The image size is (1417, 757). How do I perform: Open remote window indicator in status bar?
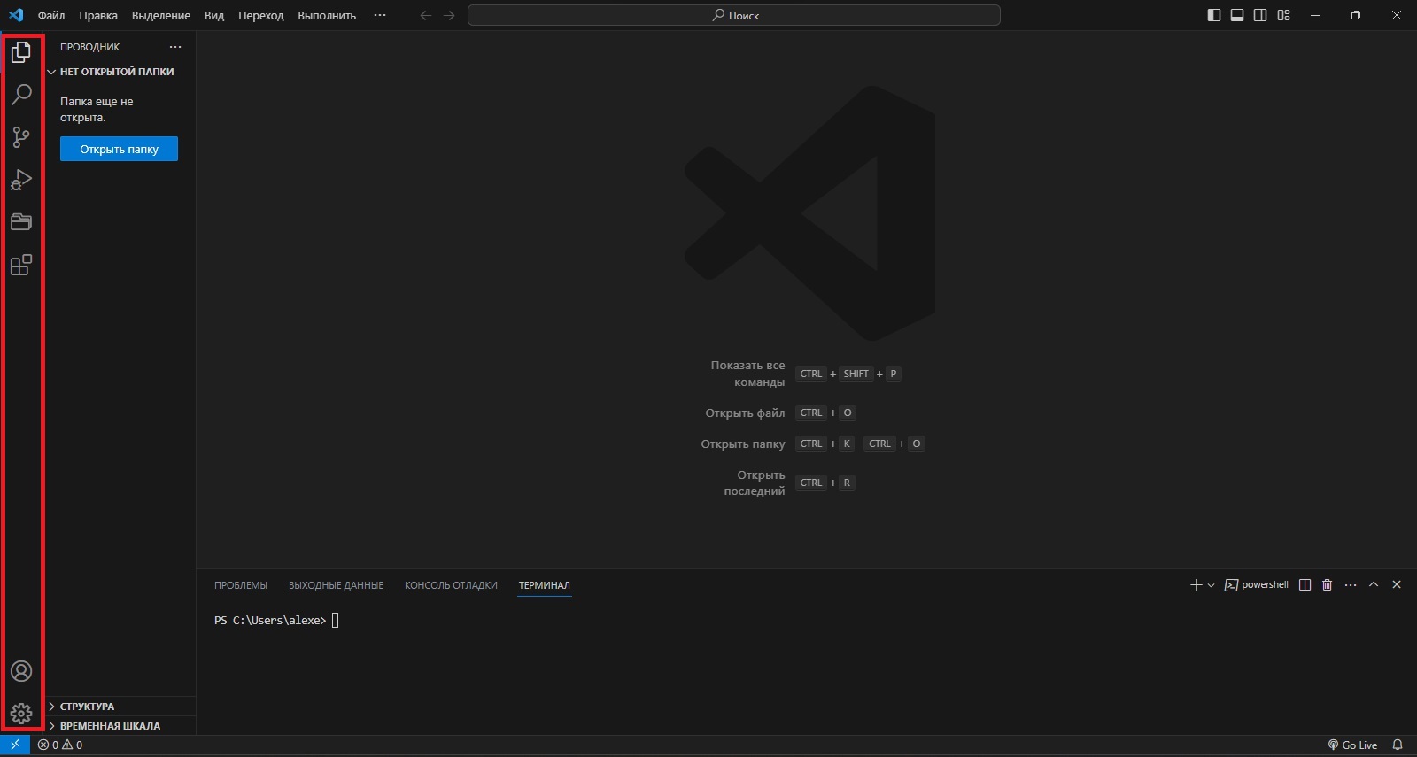(15, 745)
